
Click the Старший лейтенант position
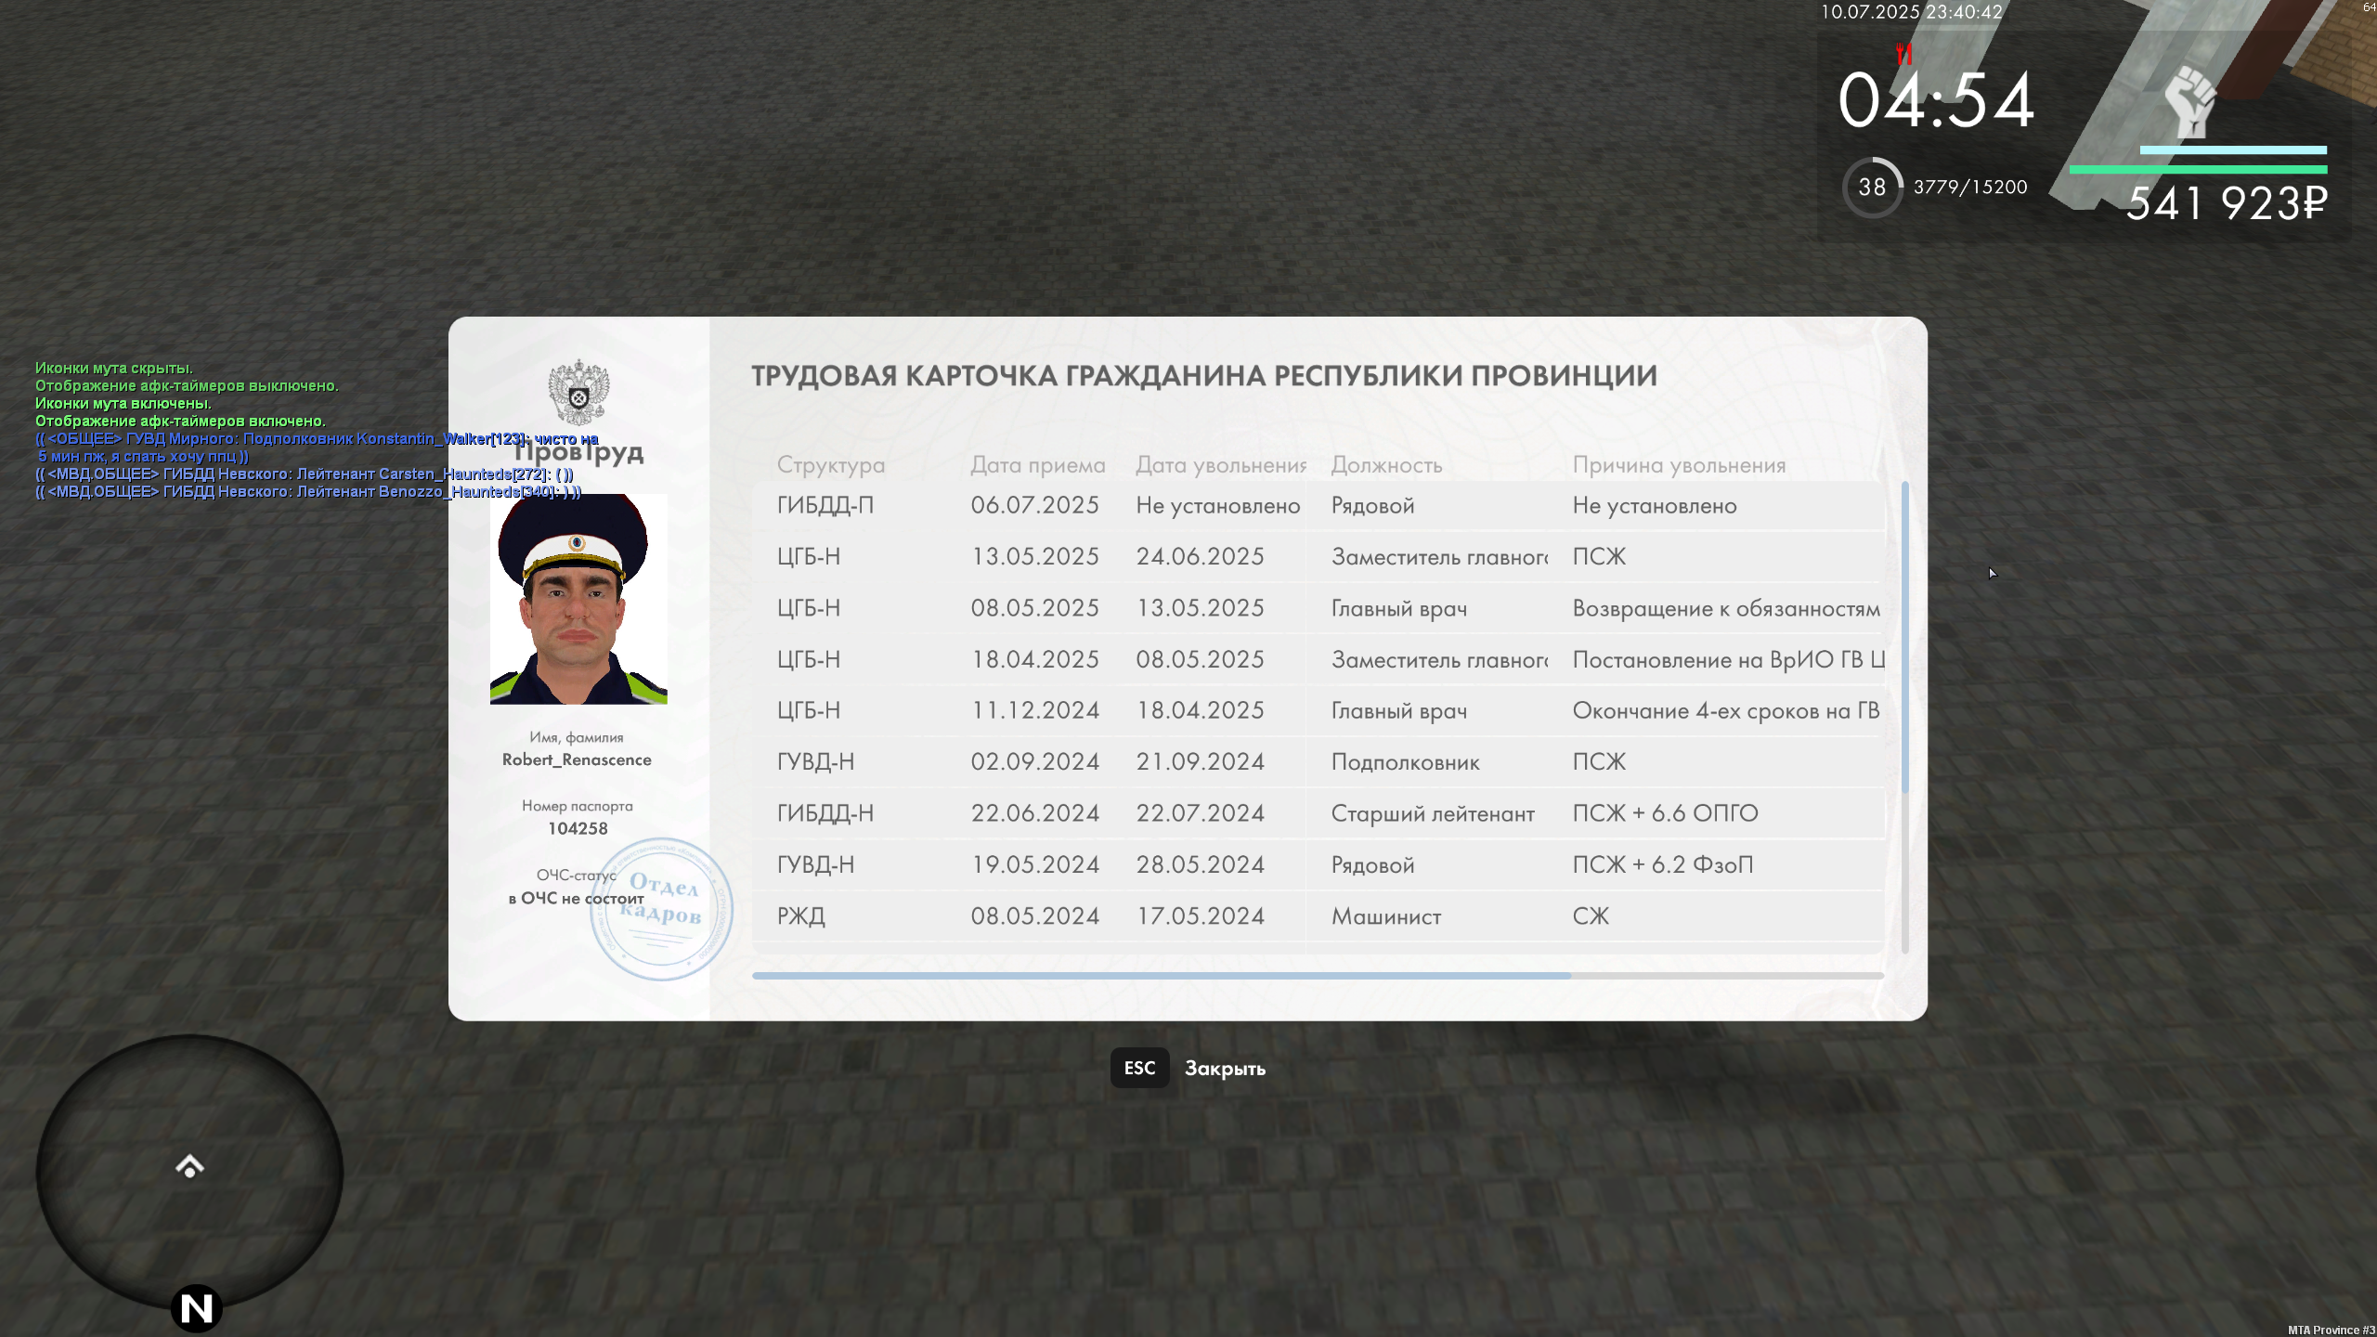point(1433,814)
